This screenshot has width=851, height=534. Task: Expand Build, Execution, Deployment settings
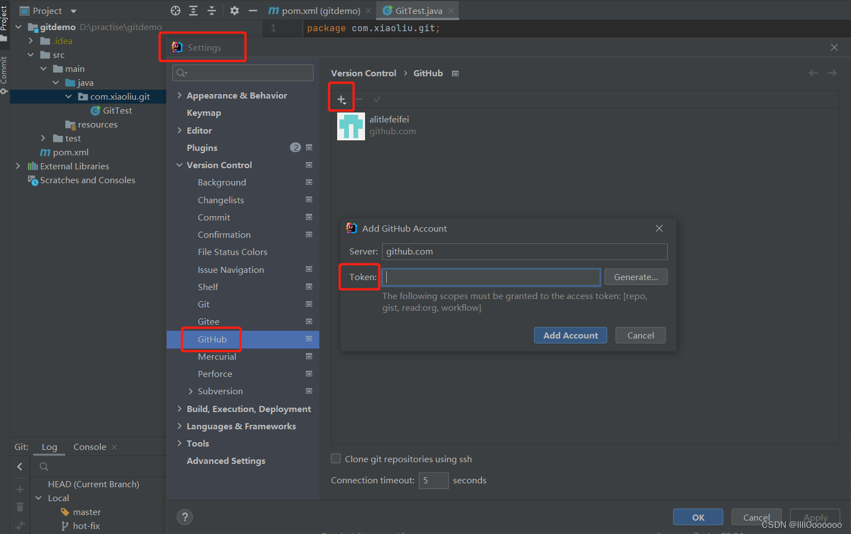click(x=179, y=409)
